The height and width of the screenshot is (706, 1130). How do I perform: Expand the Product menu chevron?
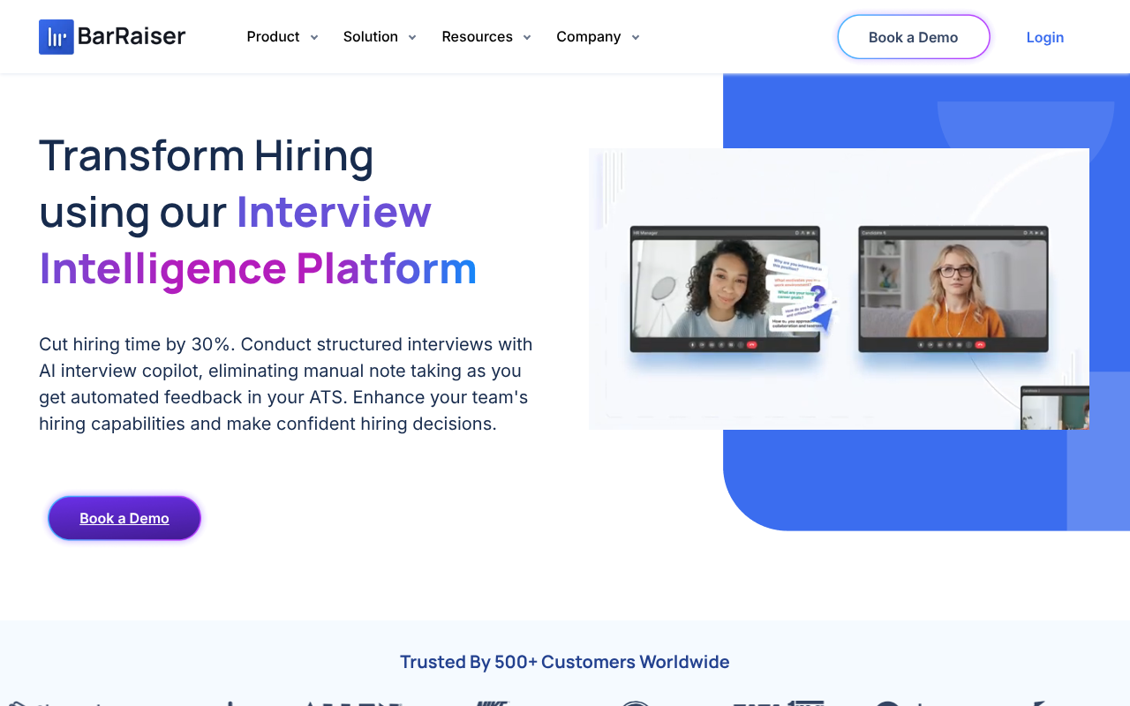pos(313,37)
